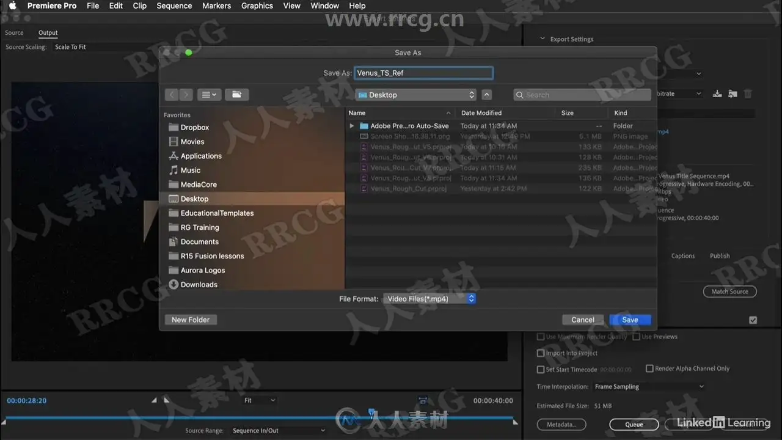
Task: Enable Use Maximum Render Quality
Action: pos(541,337)
